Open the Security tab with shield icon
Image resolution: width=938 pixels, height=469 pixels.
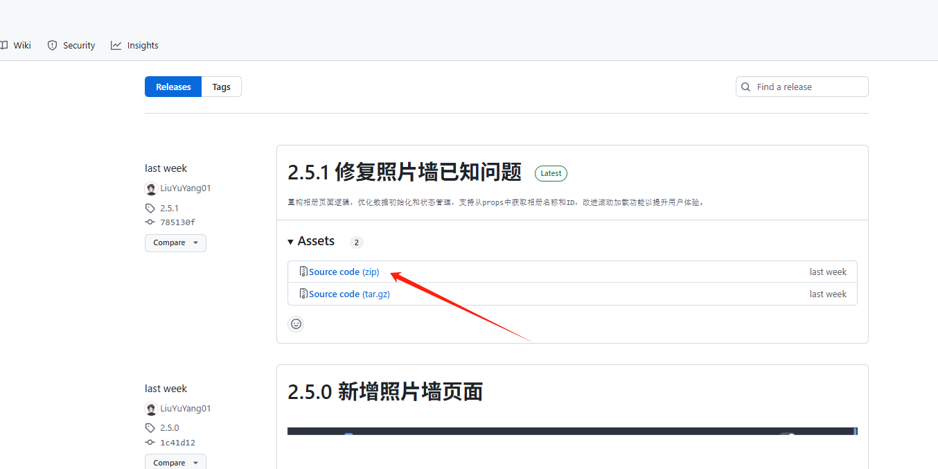coord(71,45)
